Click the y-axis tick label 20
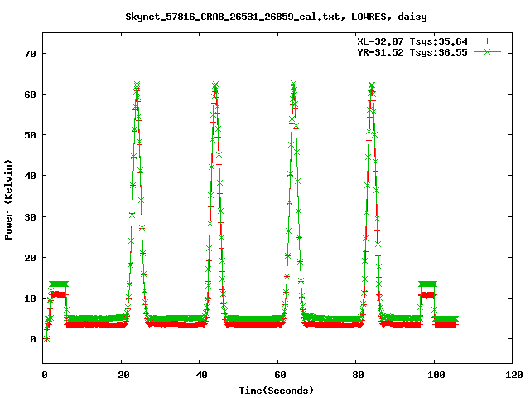 [30, 258]
